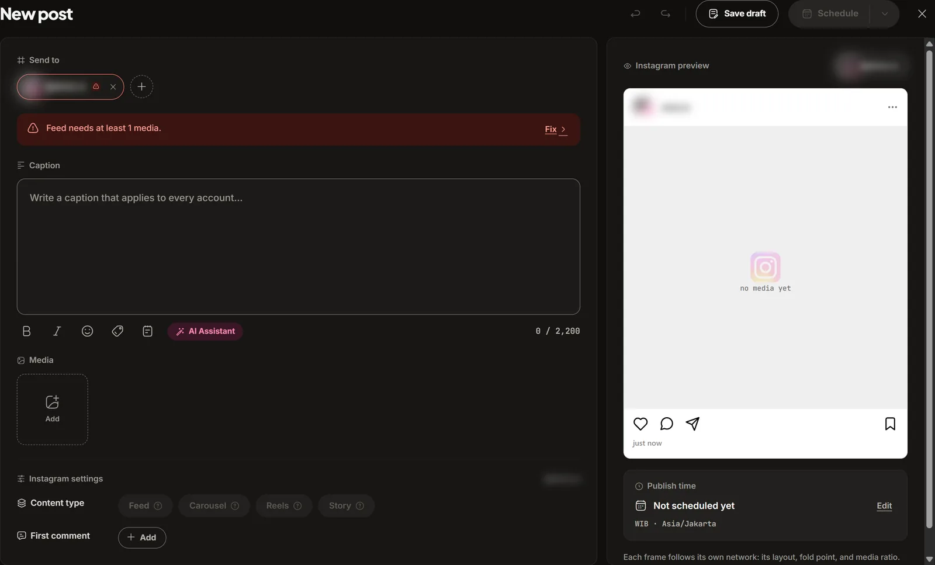This screenshot has height=565, width=935.
Task: Click the 'Not scheduled yet' text
Action: 694,506
